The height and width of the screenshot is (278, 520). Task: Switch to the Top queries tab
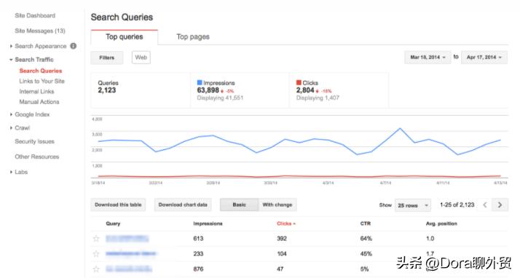[125, 37]
